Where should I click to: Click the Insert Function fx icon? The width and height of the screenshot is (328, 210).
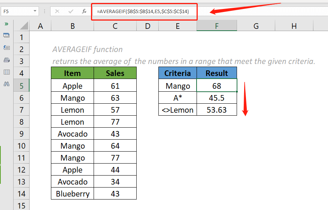(84, 11)
